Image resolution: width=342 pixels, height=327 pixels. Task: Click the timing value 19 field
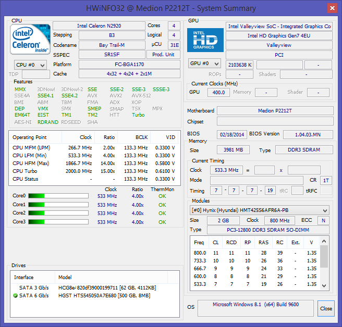point(270,191)
